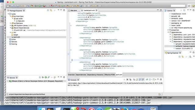Click debug server icon in Servers view

[43, 77]
